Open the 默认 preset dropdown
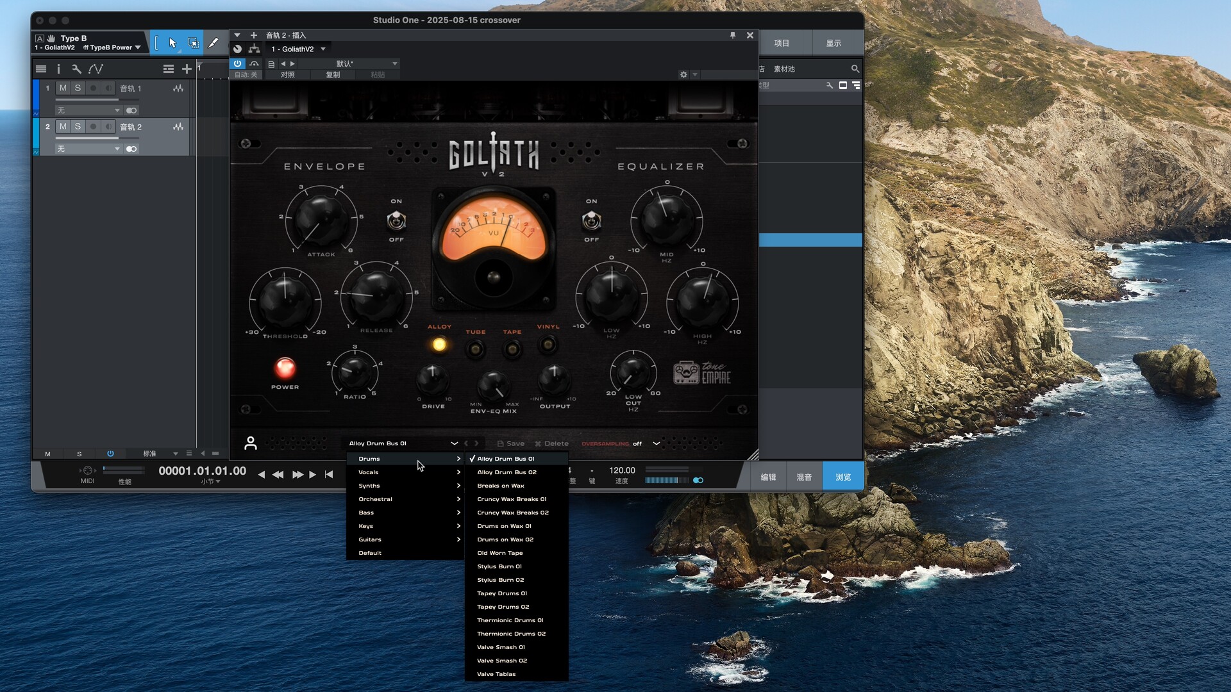Screen dimensions: 1231x692 point(348,63)
